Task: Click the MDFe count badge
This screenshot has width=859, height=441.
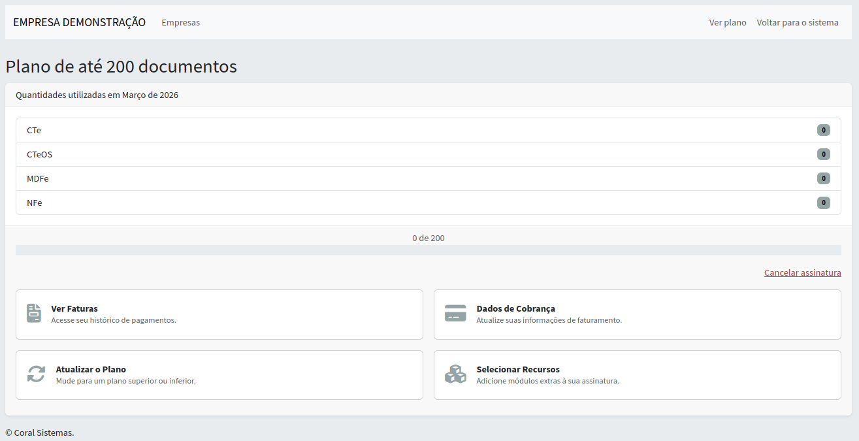Action: [823, 178]
